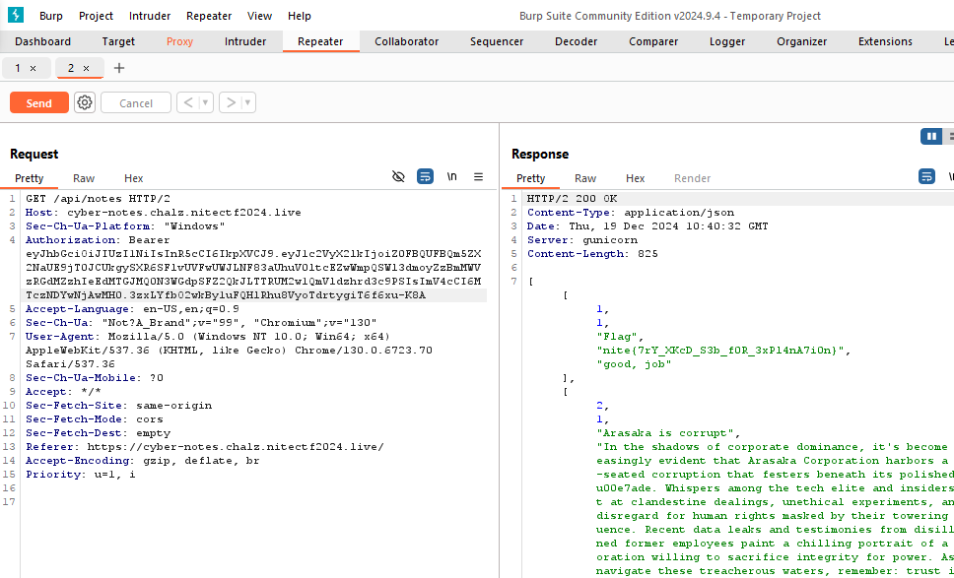Image resolution: width=954 pixels, height=578 pixels.
Task: Add a new Repeater tab with plus
Action: pyautogui.click(x=119, y=68)
